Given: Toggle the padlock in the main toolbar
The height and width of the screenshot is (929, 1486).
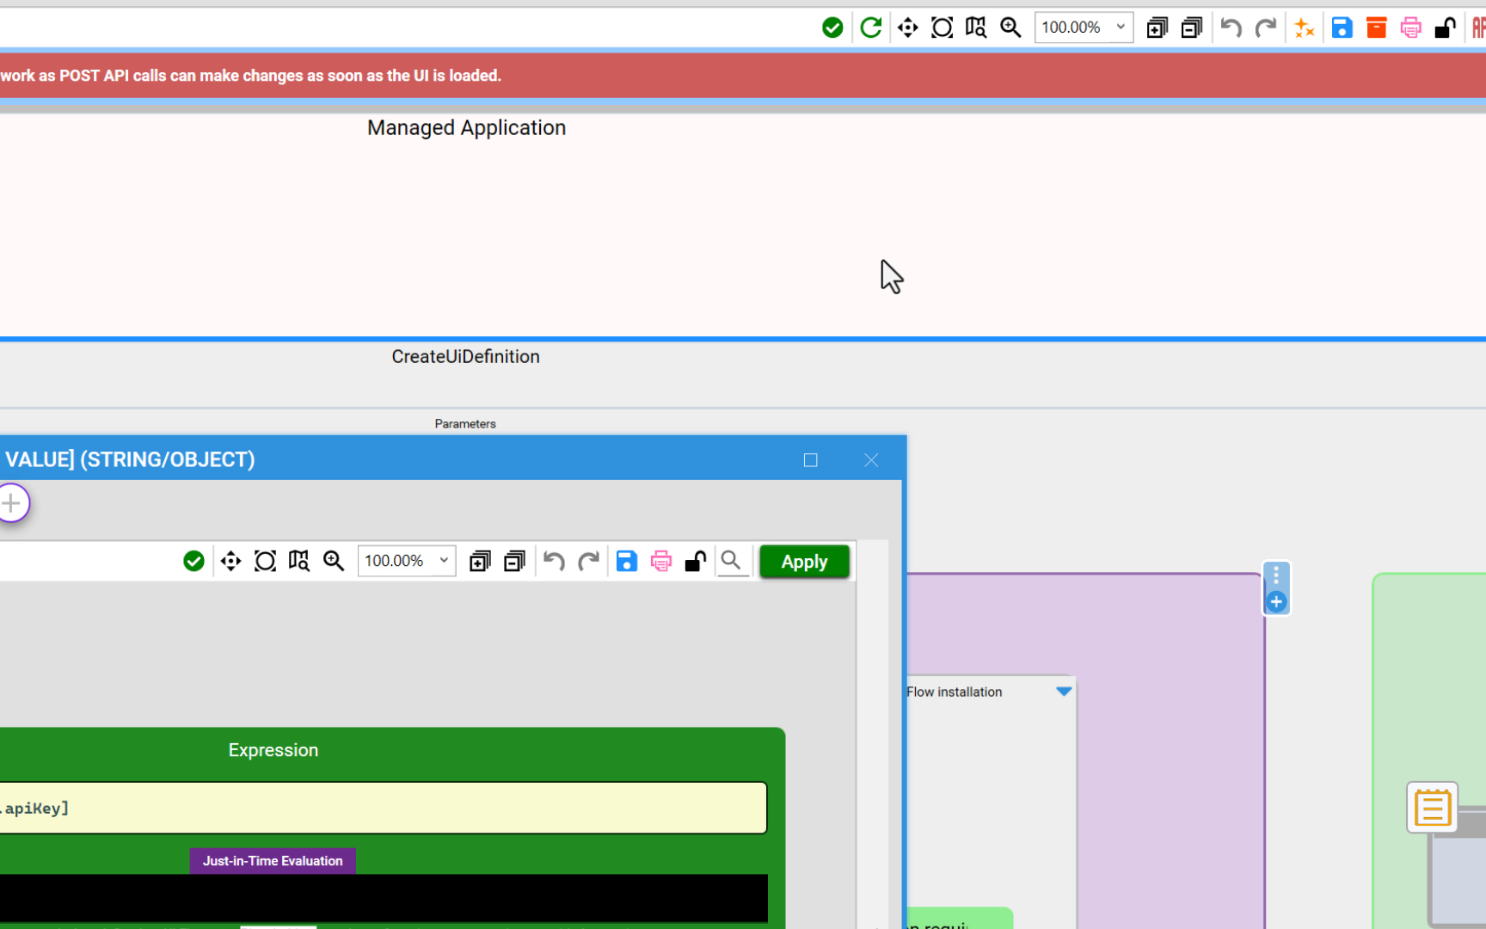Looking at the screenshot, I should point(1445,28).
